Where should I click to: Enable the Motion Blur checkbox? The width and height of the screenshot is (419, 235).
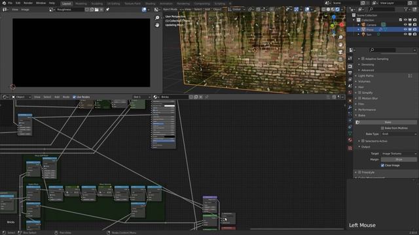359,98
